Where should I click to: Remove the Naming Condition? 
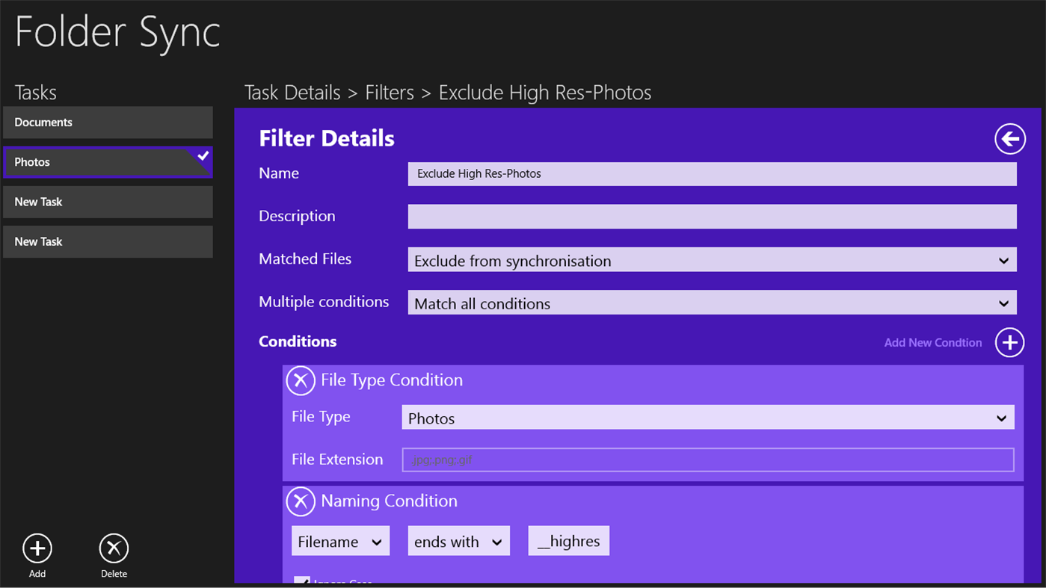click(x=301, y=501)
